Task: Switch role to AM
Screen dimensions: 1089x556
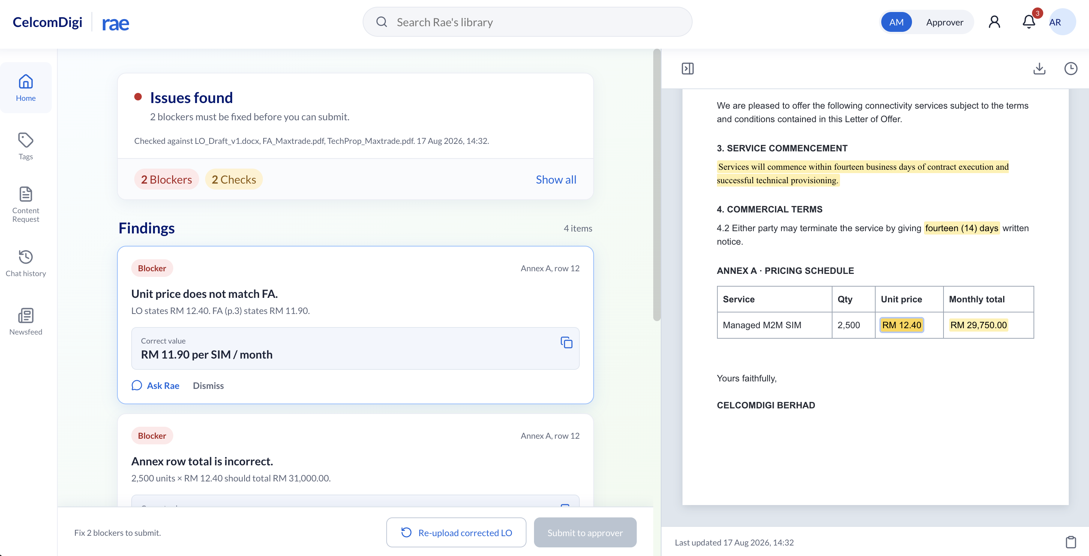Action: [896, 22]
